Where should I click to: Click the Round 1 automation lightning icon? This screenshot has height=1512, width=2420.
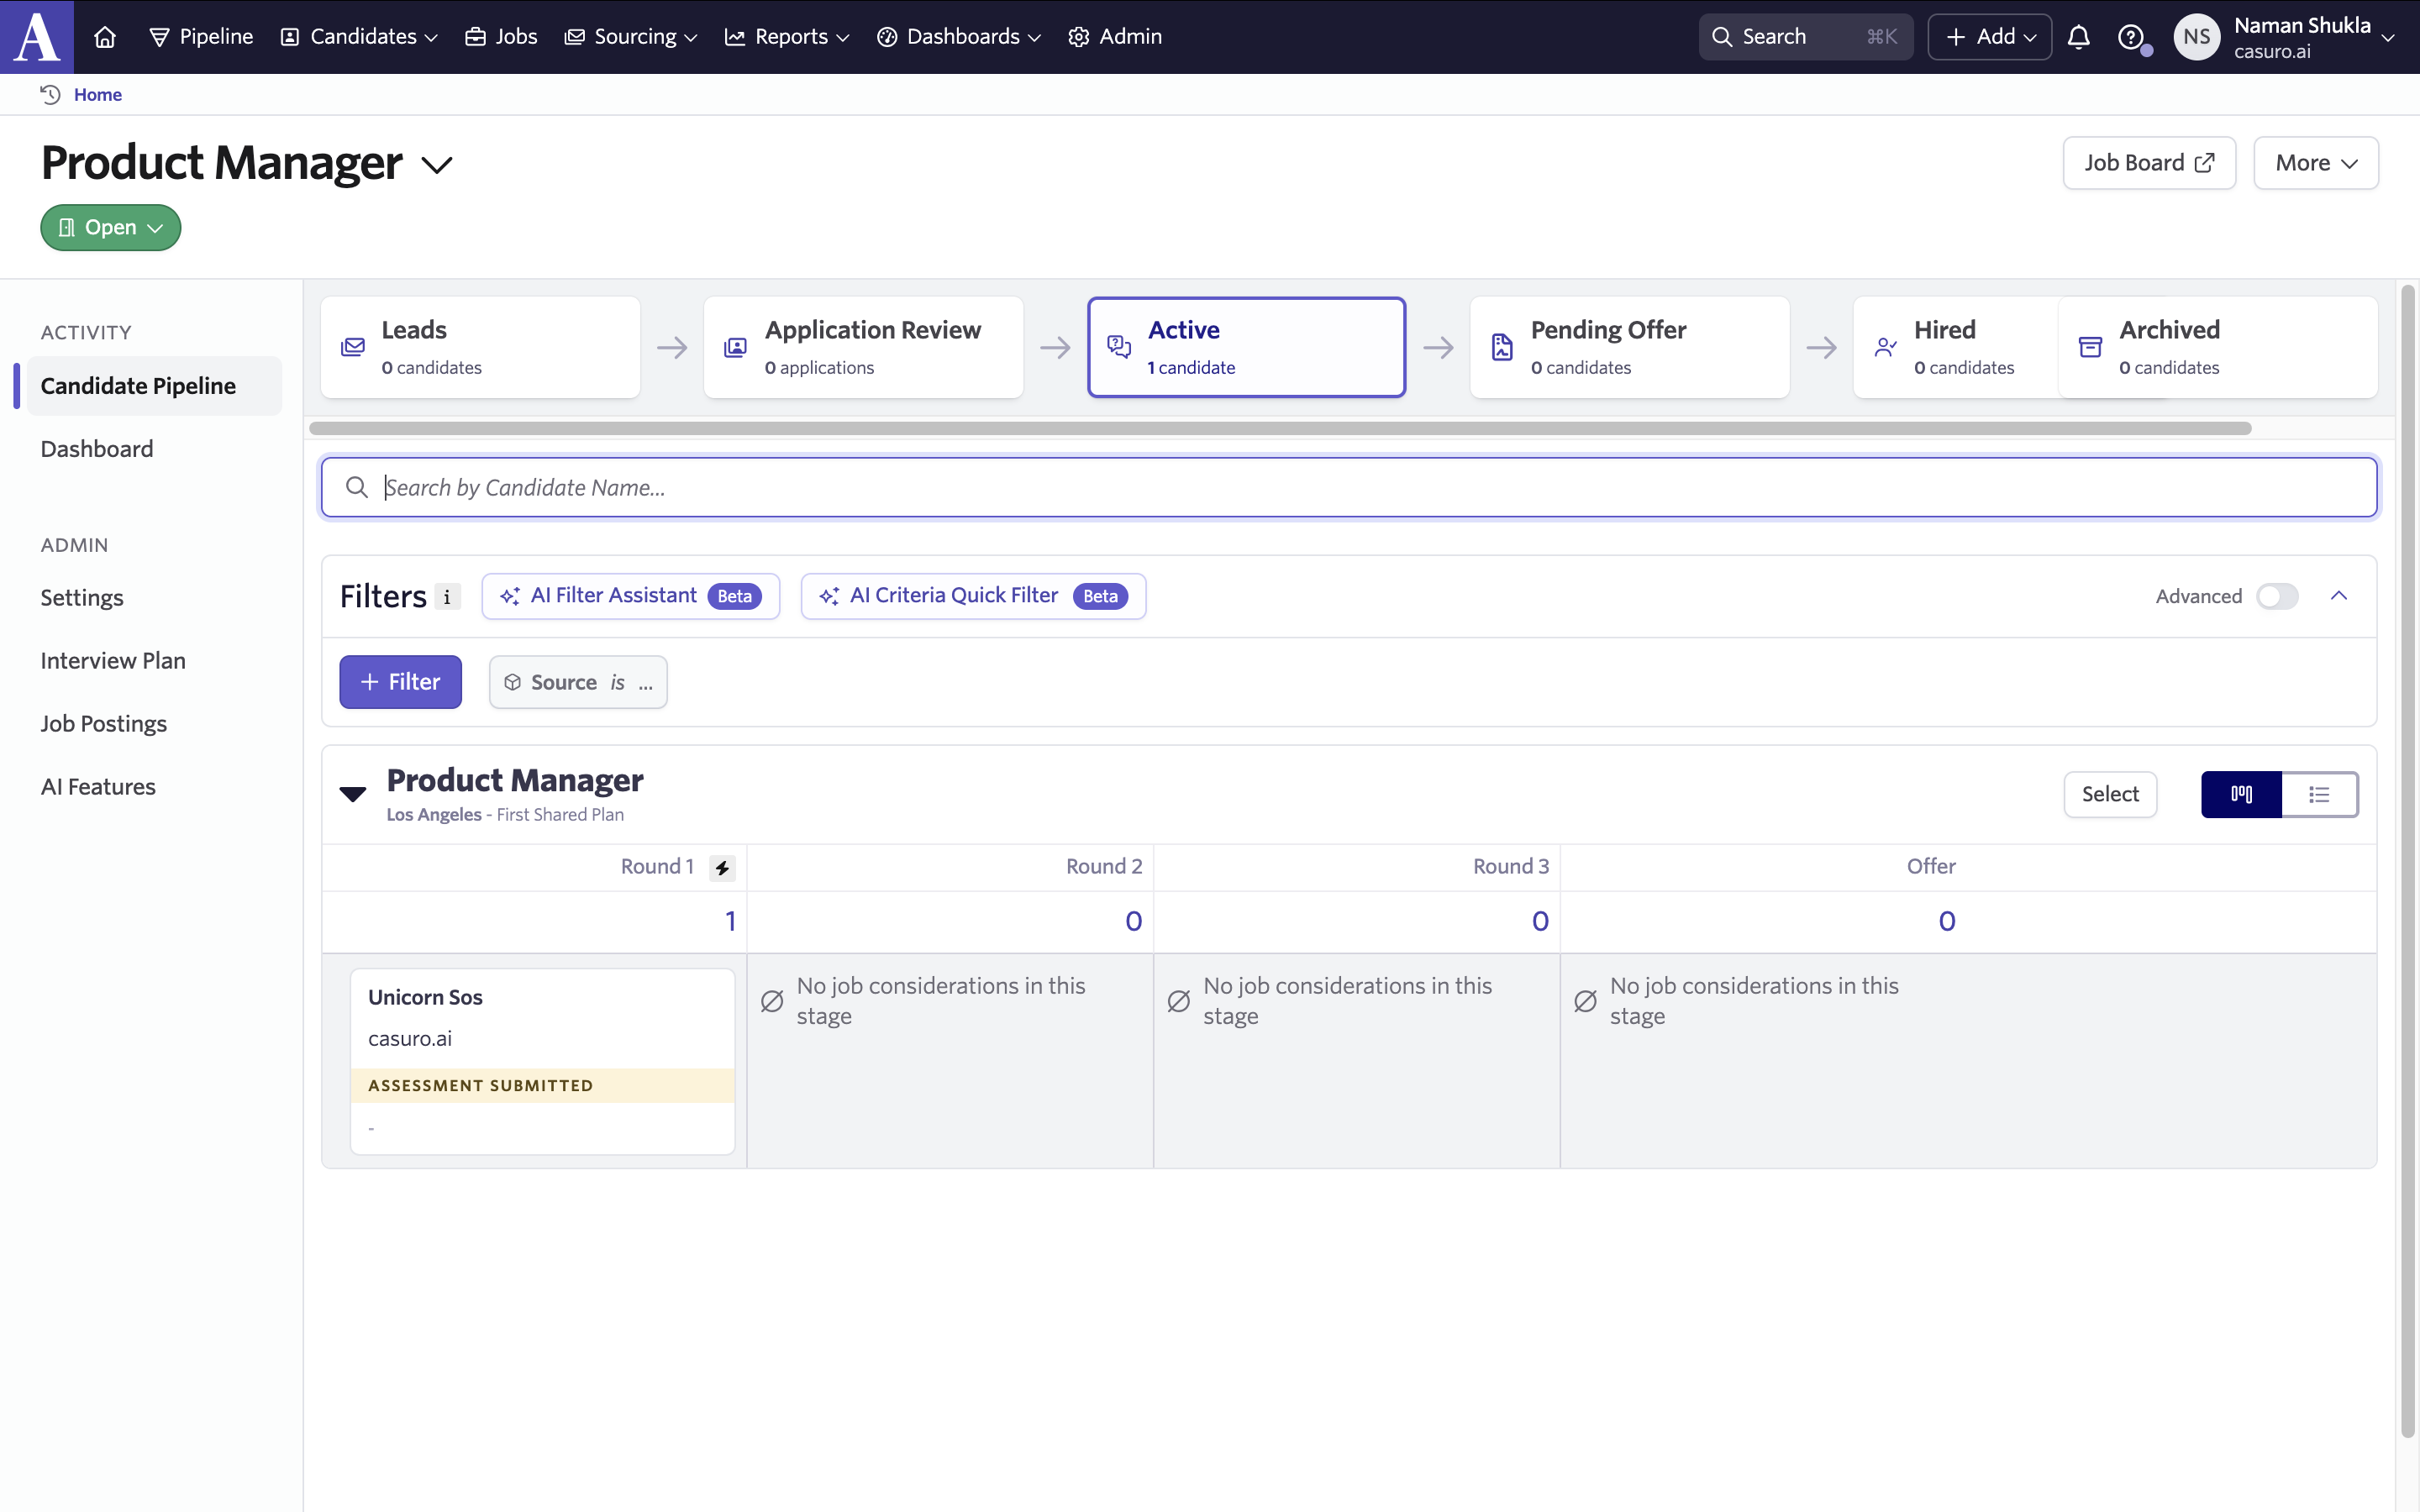tap(722, 867)
